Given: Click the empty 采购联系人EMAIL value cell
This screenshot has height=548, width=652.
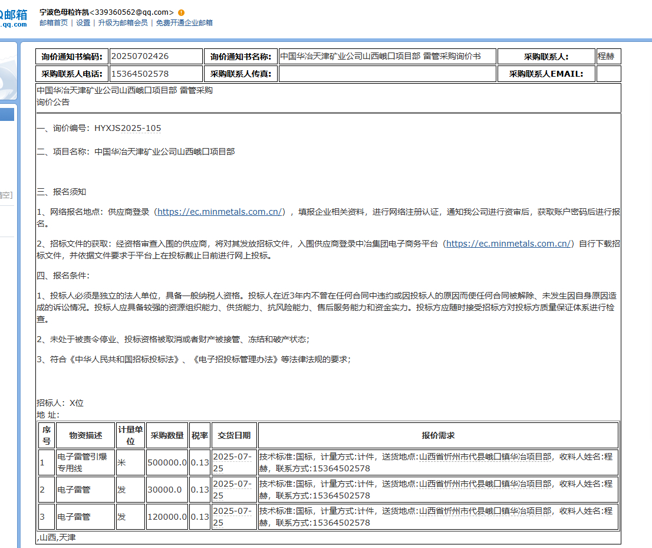Looking at the screenshot, I should click(609, 74).
